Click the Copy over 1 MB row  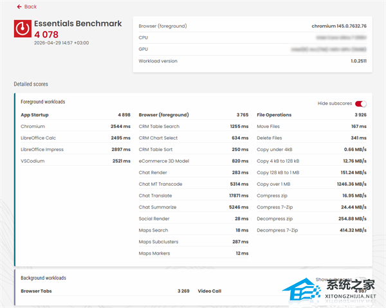(x=311, y=185)
